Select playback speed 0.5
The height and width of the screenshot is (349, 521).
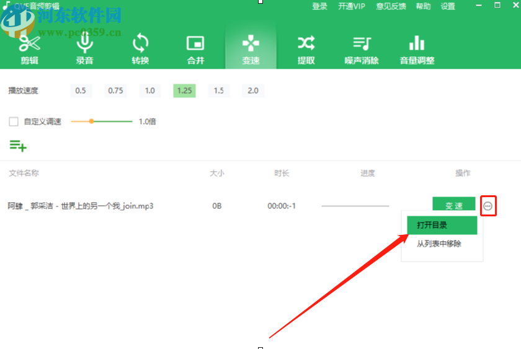coord(81,91)
